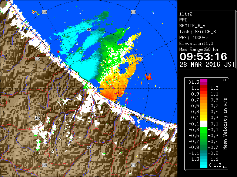
Task: Click the "<-1.3" legend label
Action: tap(215, 165)
